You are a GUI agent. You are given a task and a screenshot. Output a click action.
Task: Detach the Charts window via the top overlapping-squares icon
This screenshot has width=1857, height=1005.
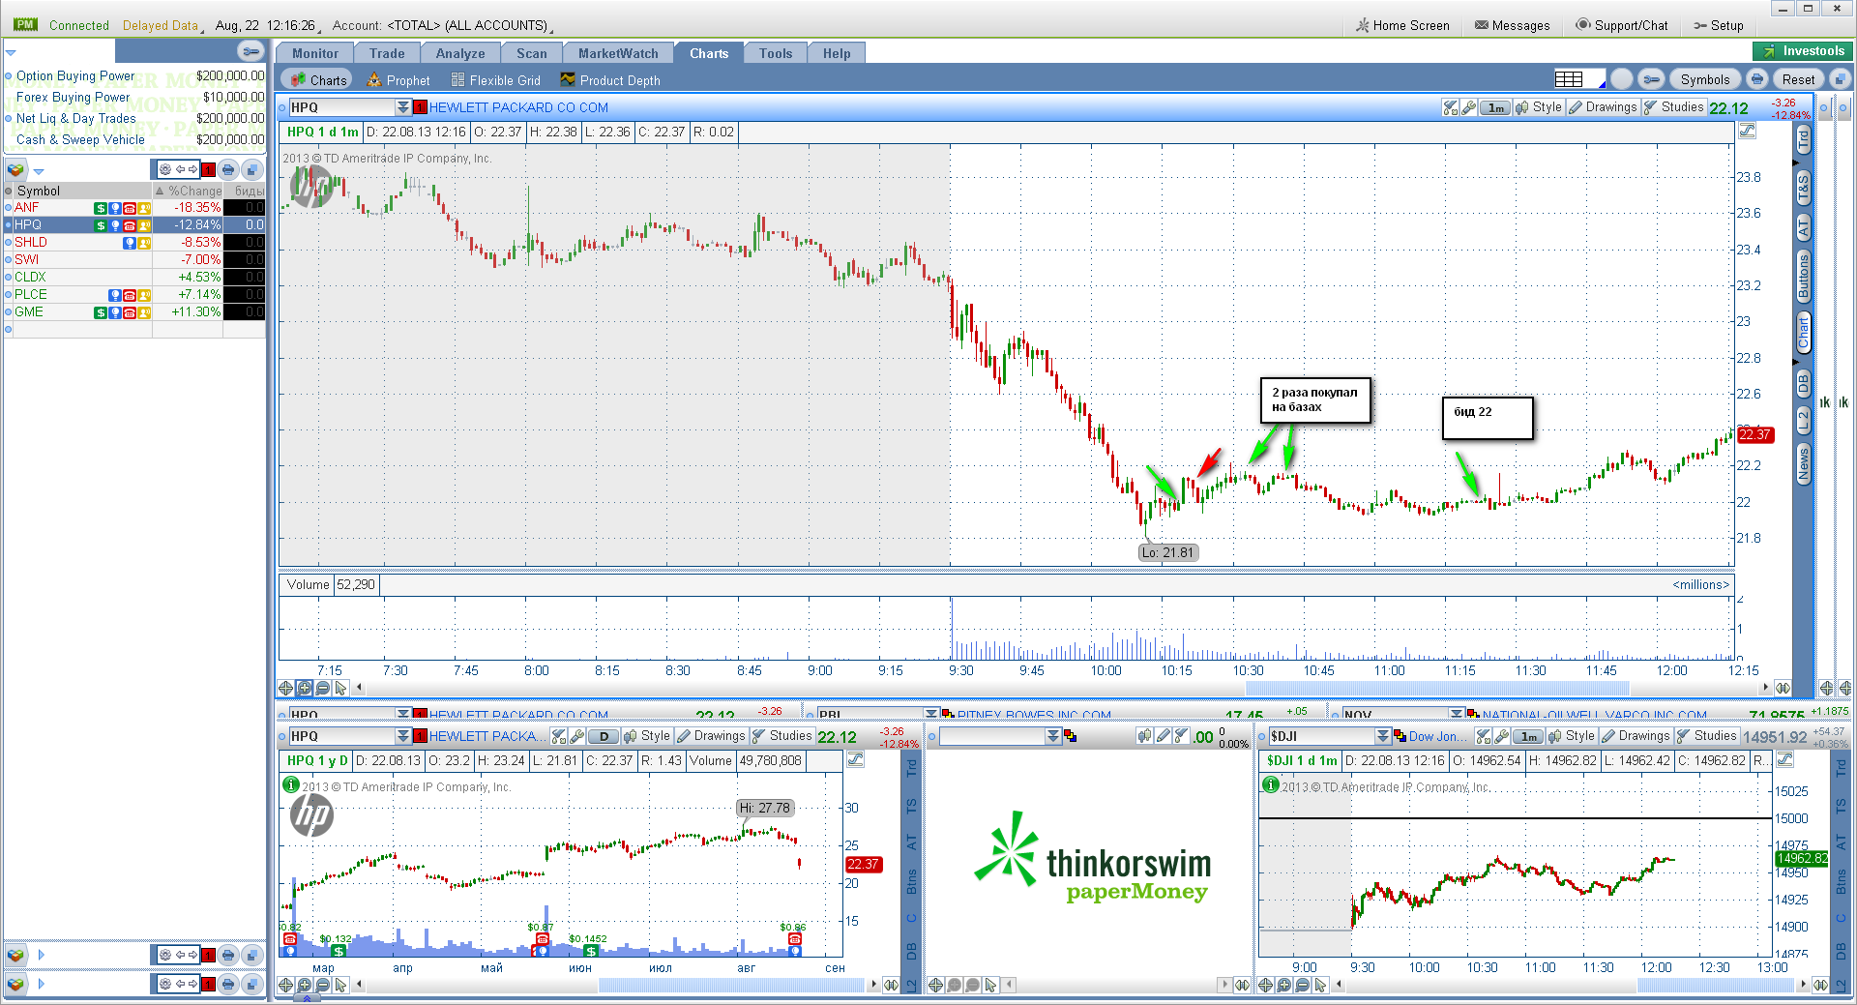[x=1841, y=79]
